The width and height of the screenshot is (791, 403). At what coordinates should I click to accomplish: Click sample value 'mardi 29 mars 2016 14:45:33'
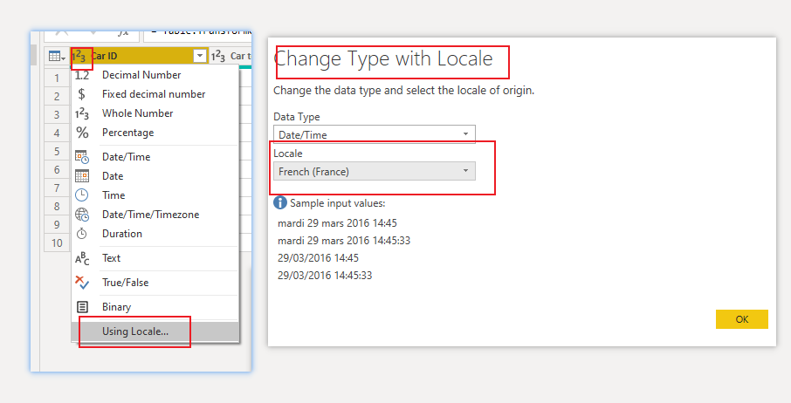344,240
